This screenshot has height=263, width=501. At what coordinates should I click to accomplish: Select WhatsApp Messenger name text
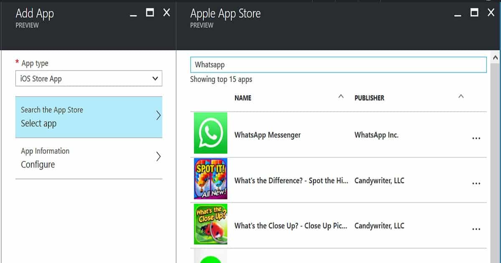(268, 135)
